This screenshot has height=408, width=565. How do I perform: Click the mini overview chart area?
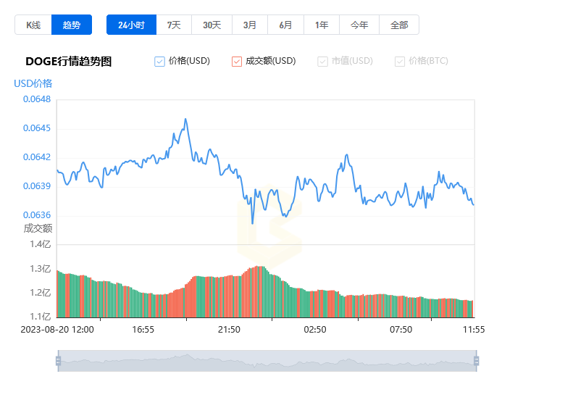[x=267, y=360]
